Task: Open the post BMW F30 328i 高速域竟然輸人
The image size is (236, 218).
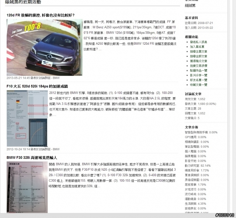Action: [32, 158]
